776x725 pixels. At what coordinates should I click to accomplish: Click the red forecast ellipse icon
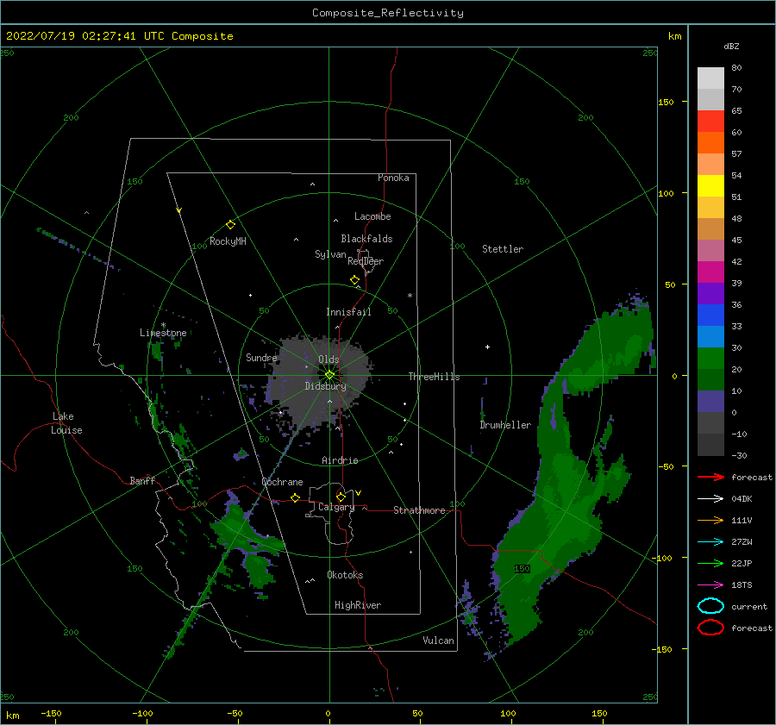710,628
